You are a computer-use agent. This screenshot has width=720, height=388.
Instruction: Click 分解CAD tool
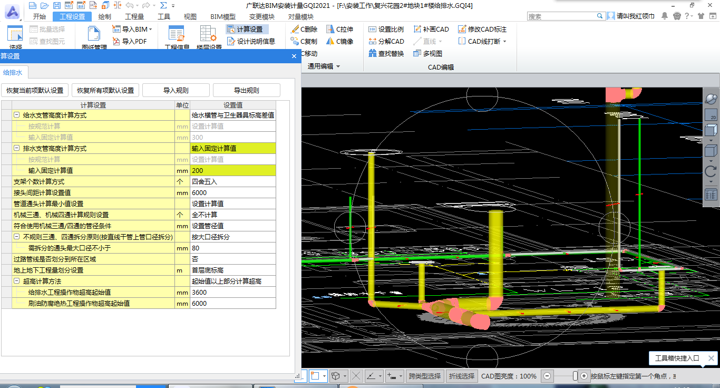click(x=386, y=42)
